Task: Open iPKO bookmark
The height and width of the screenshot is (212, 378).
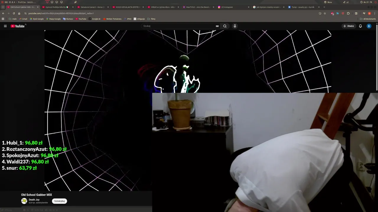Action: coord(128,19)
